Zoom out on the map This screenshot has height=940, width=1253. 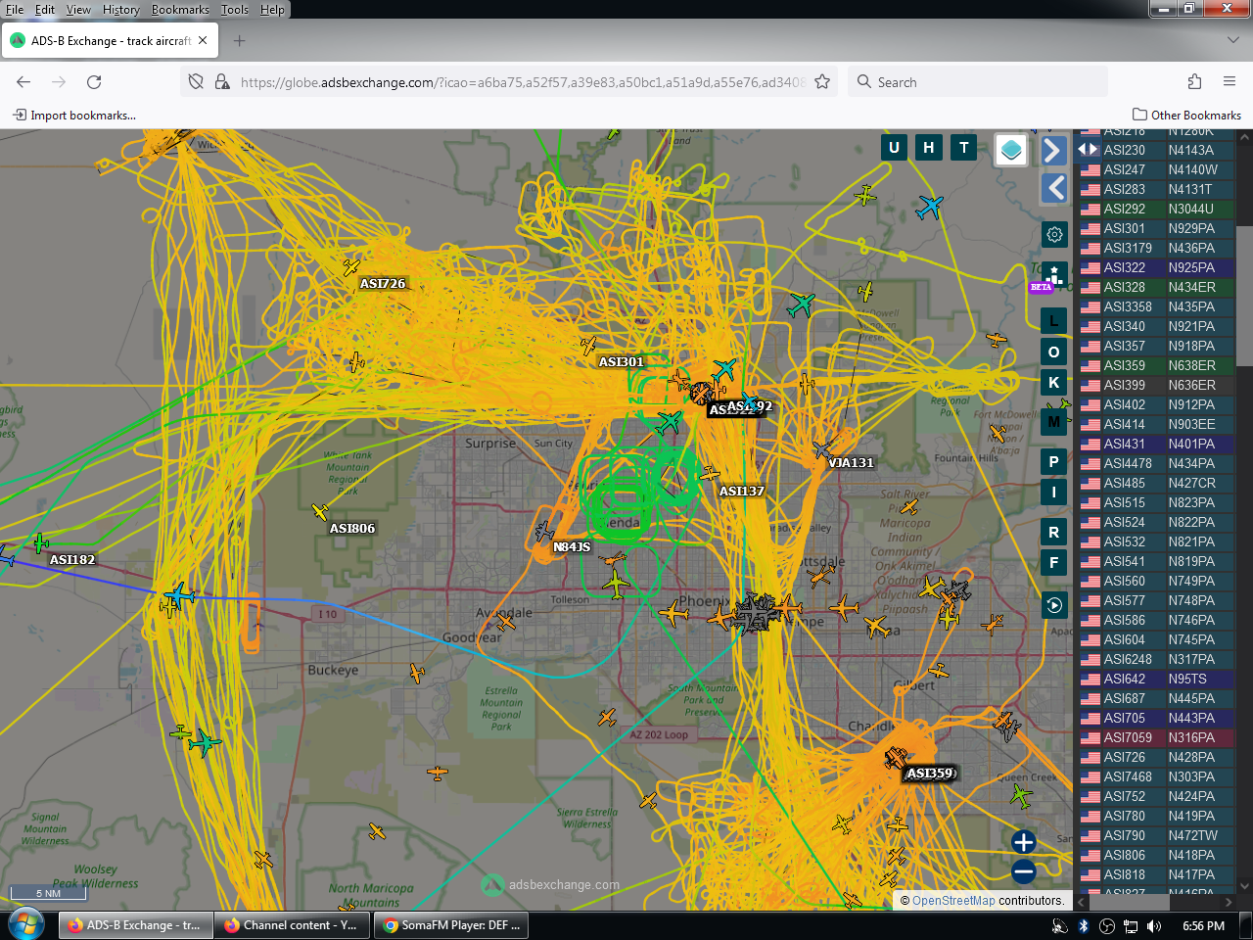(x=1023, y=871)
